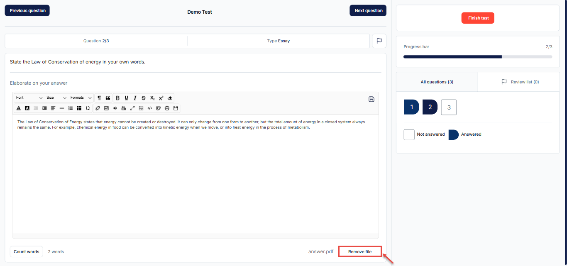The height and width of the screenshot is (266, 567).
Task: Click the 'Not answered' legend label
Action: 431,134
